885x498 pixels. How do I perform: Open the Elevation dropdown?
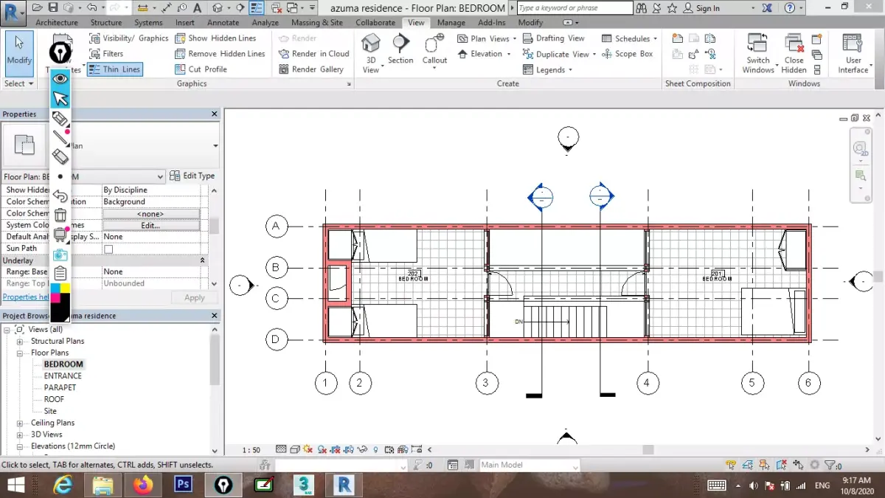[485, 54]
